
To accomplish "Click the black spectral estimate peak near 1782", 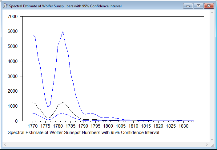I will [x=63, y=102].
